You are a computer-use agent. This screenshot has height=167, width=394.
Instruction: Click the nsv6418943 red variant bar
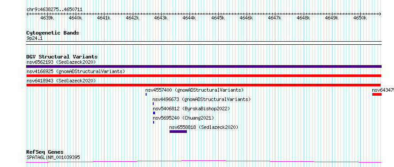click(204, 85)
